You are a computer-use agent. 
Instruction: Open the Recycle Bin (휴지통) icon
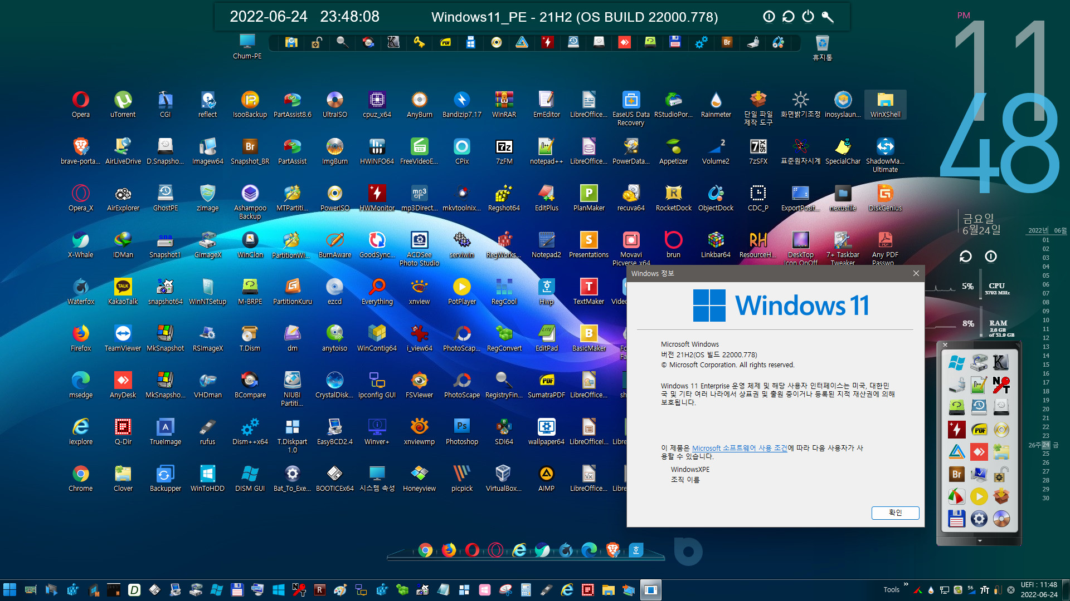click(823, 47)
